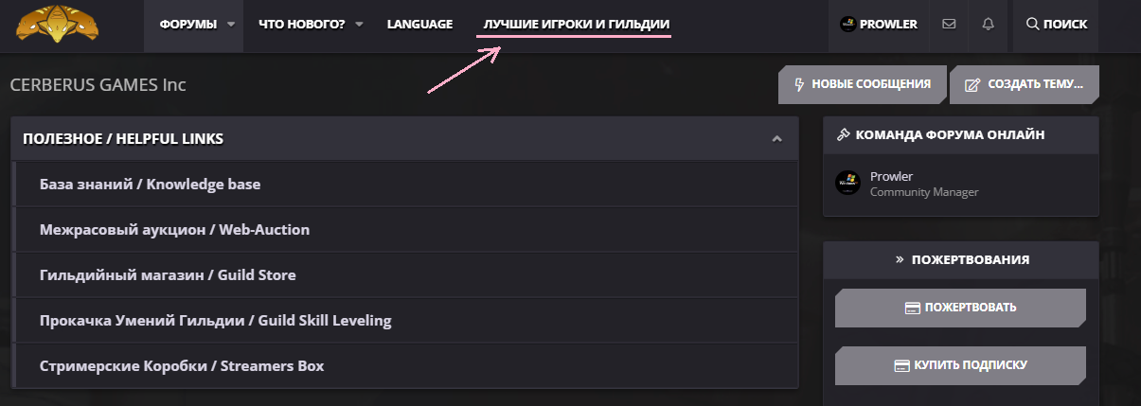Collapse the Полезное / Helpful Links section

(776, 139)
